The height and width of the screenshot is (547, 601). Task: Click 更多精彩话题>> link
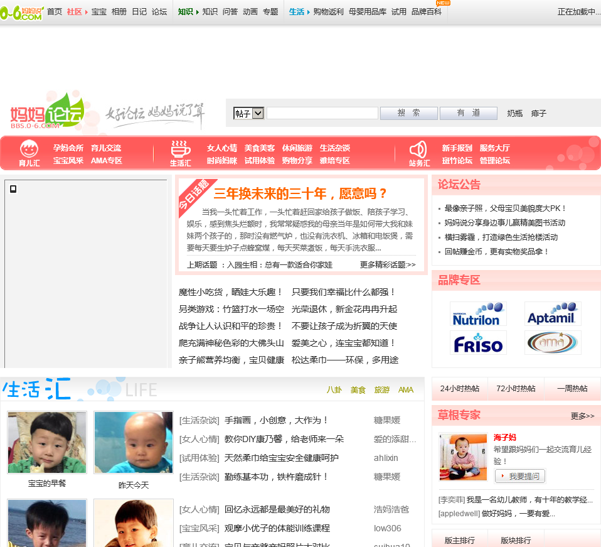coord(388,264)
